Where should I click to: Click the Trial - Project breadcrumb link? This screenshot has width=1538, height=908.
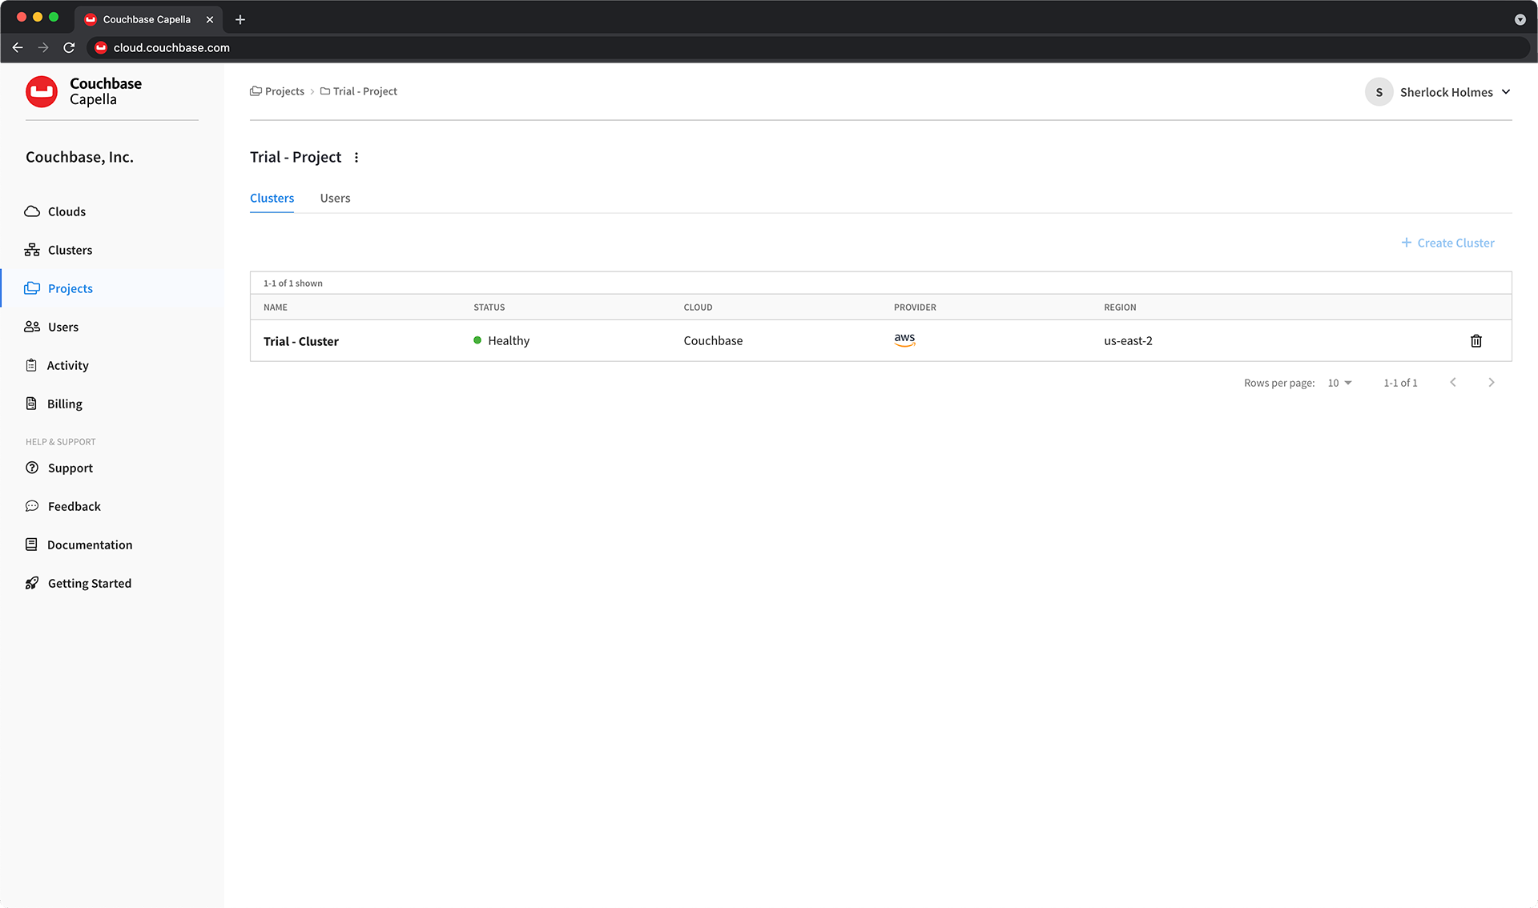pyautogui.click(x=364, y=91)
